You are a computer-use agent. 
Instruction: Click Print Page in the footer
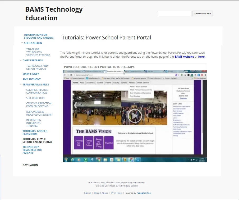[x=117, y=193]
